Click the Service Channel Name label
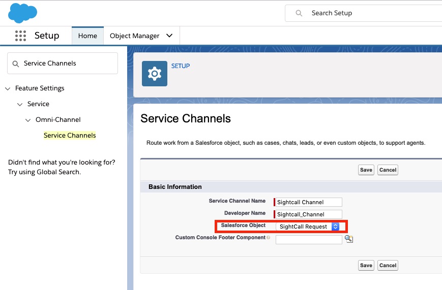 237,201
